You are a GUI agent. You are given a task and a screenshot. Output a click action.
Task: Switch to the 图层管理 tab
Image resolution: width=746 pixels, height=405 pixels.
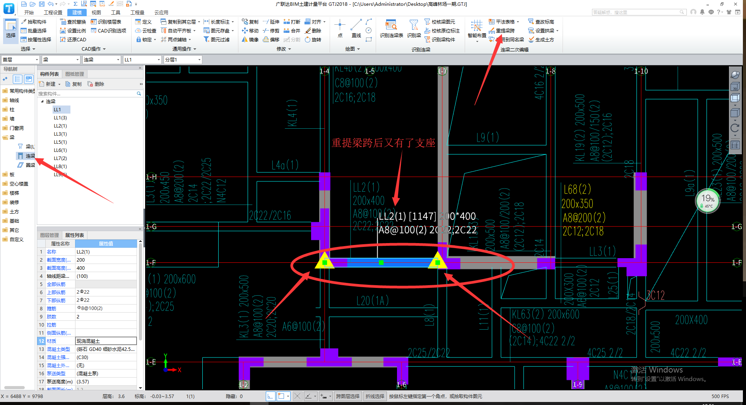[50, 235]
